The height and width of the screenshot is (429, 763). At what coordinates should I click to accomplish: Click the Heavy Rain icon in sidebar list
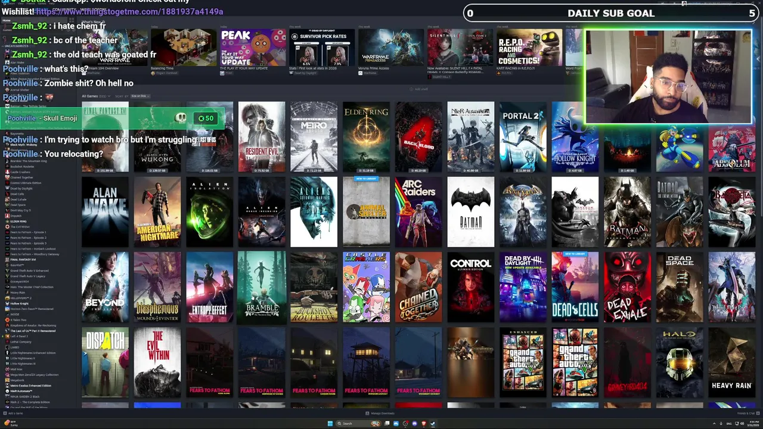pos(7,293)
